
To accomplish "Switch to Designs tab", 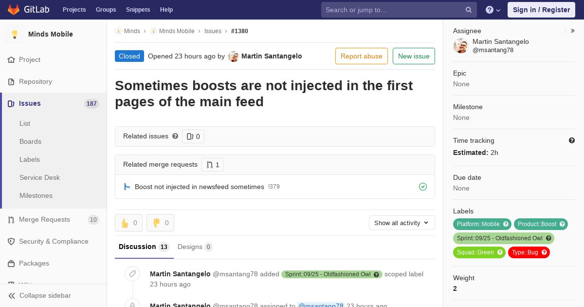I will click(x=195, y=247).
